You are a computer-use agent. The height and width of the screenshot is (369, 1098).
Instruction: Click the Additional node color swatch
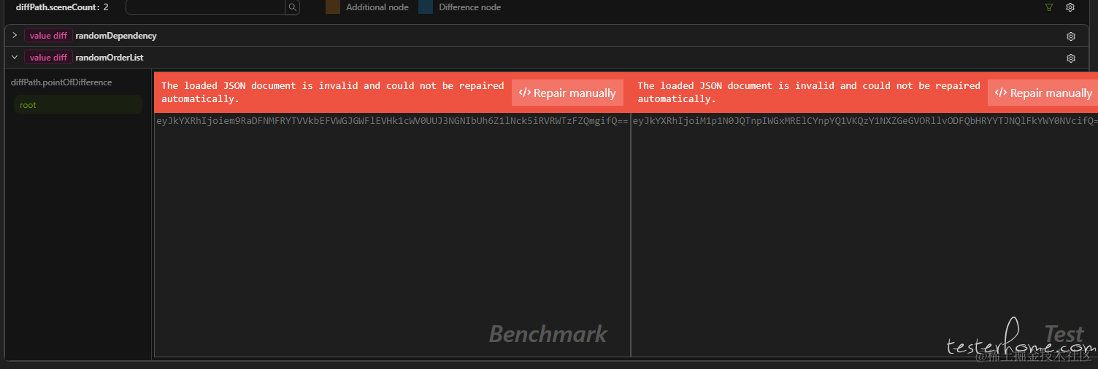(333, 7)
